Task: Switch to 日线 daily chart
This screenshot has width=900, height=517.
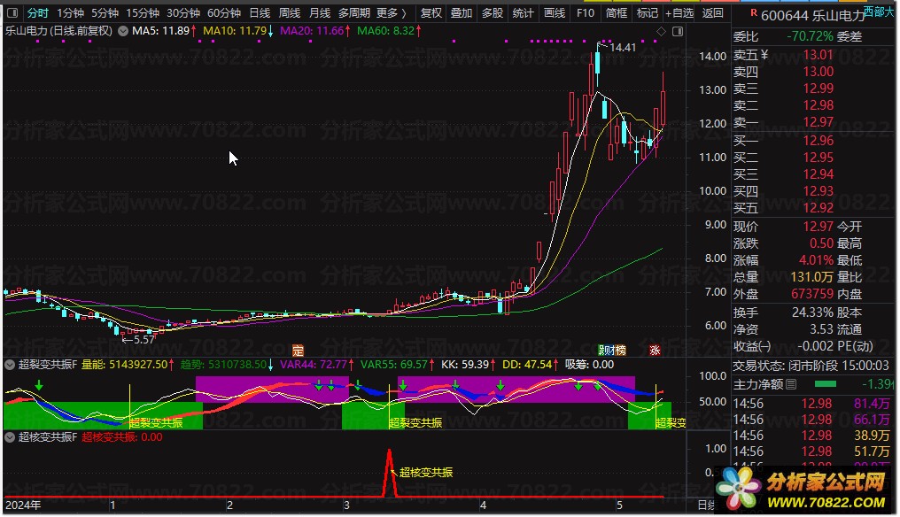Action: (x=260, y=12)
